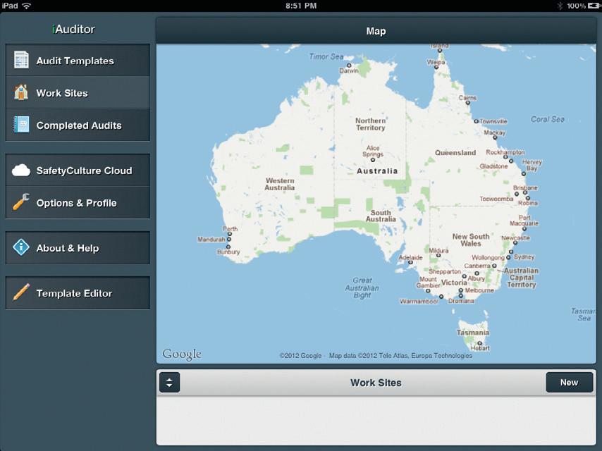The height and width of the screenshot is (451, 602).
Task: Click the Western Australia map label
Action: pyautogui.click(x=280, y=184)
